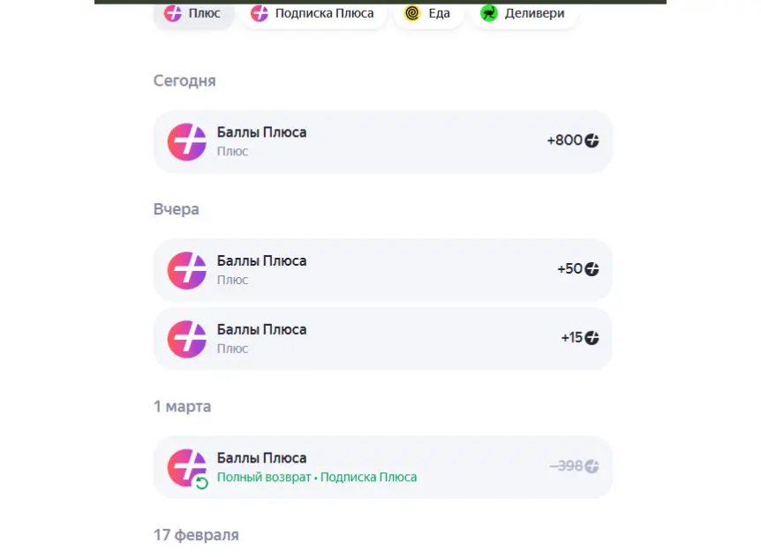Click the Plus logo of the +15 entry
Image resolution: width=761 pixels, height=557 pixels.
[187, 339]
